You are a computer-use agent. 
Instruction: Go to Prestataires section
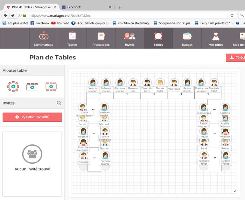(101, 38)
